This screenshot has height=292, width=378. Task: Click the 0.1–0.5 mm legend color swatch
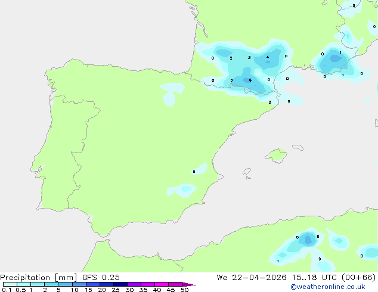pyautogui.click(x=10, y=284)
